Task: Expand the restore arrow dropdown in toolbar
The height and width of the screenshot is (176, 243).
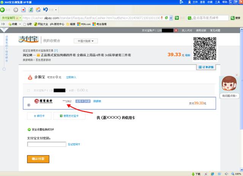Action: tap(56, 10)
